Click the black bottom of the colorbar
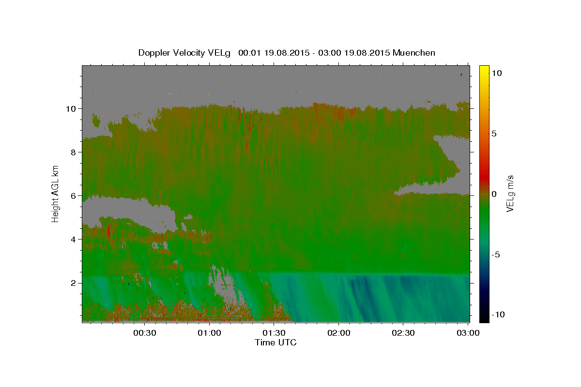The image size is (581, 387). [x=484, y=317]
